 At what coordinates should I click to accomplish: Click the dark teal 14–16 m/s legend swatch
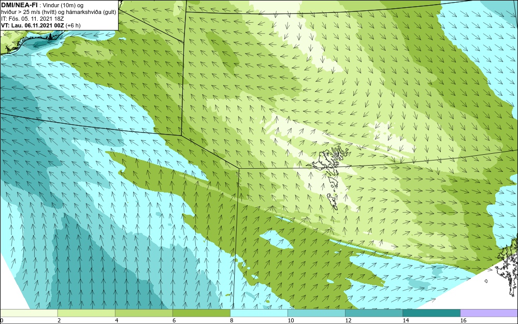click(x=431, y=313)
